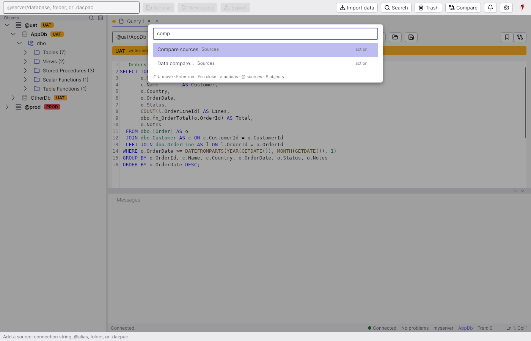
Task: Expand the OtherDb database node
Action: click(x=13, y=98)
